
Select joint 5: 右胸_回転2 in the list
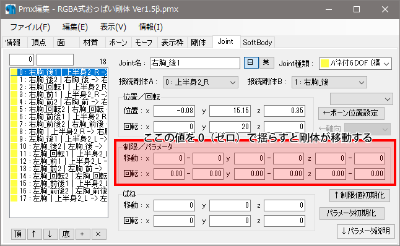tap(59, 109)
